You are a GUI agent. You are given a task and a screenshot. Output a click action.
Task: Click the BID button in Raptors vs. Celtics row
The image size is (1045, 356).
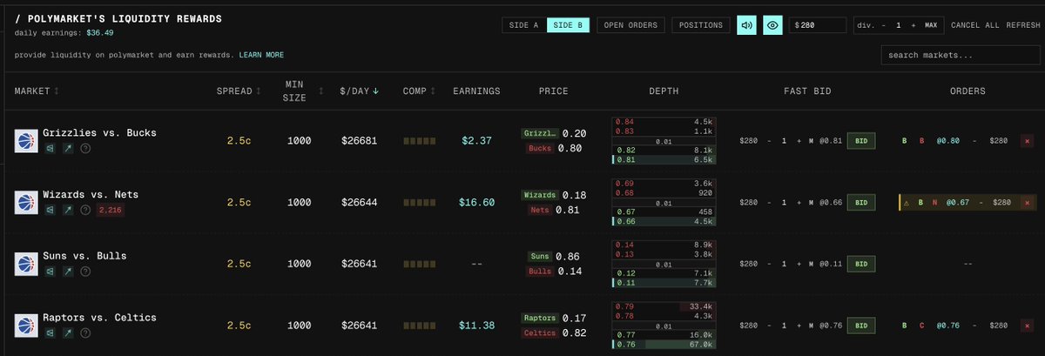[x=861, y=326]
